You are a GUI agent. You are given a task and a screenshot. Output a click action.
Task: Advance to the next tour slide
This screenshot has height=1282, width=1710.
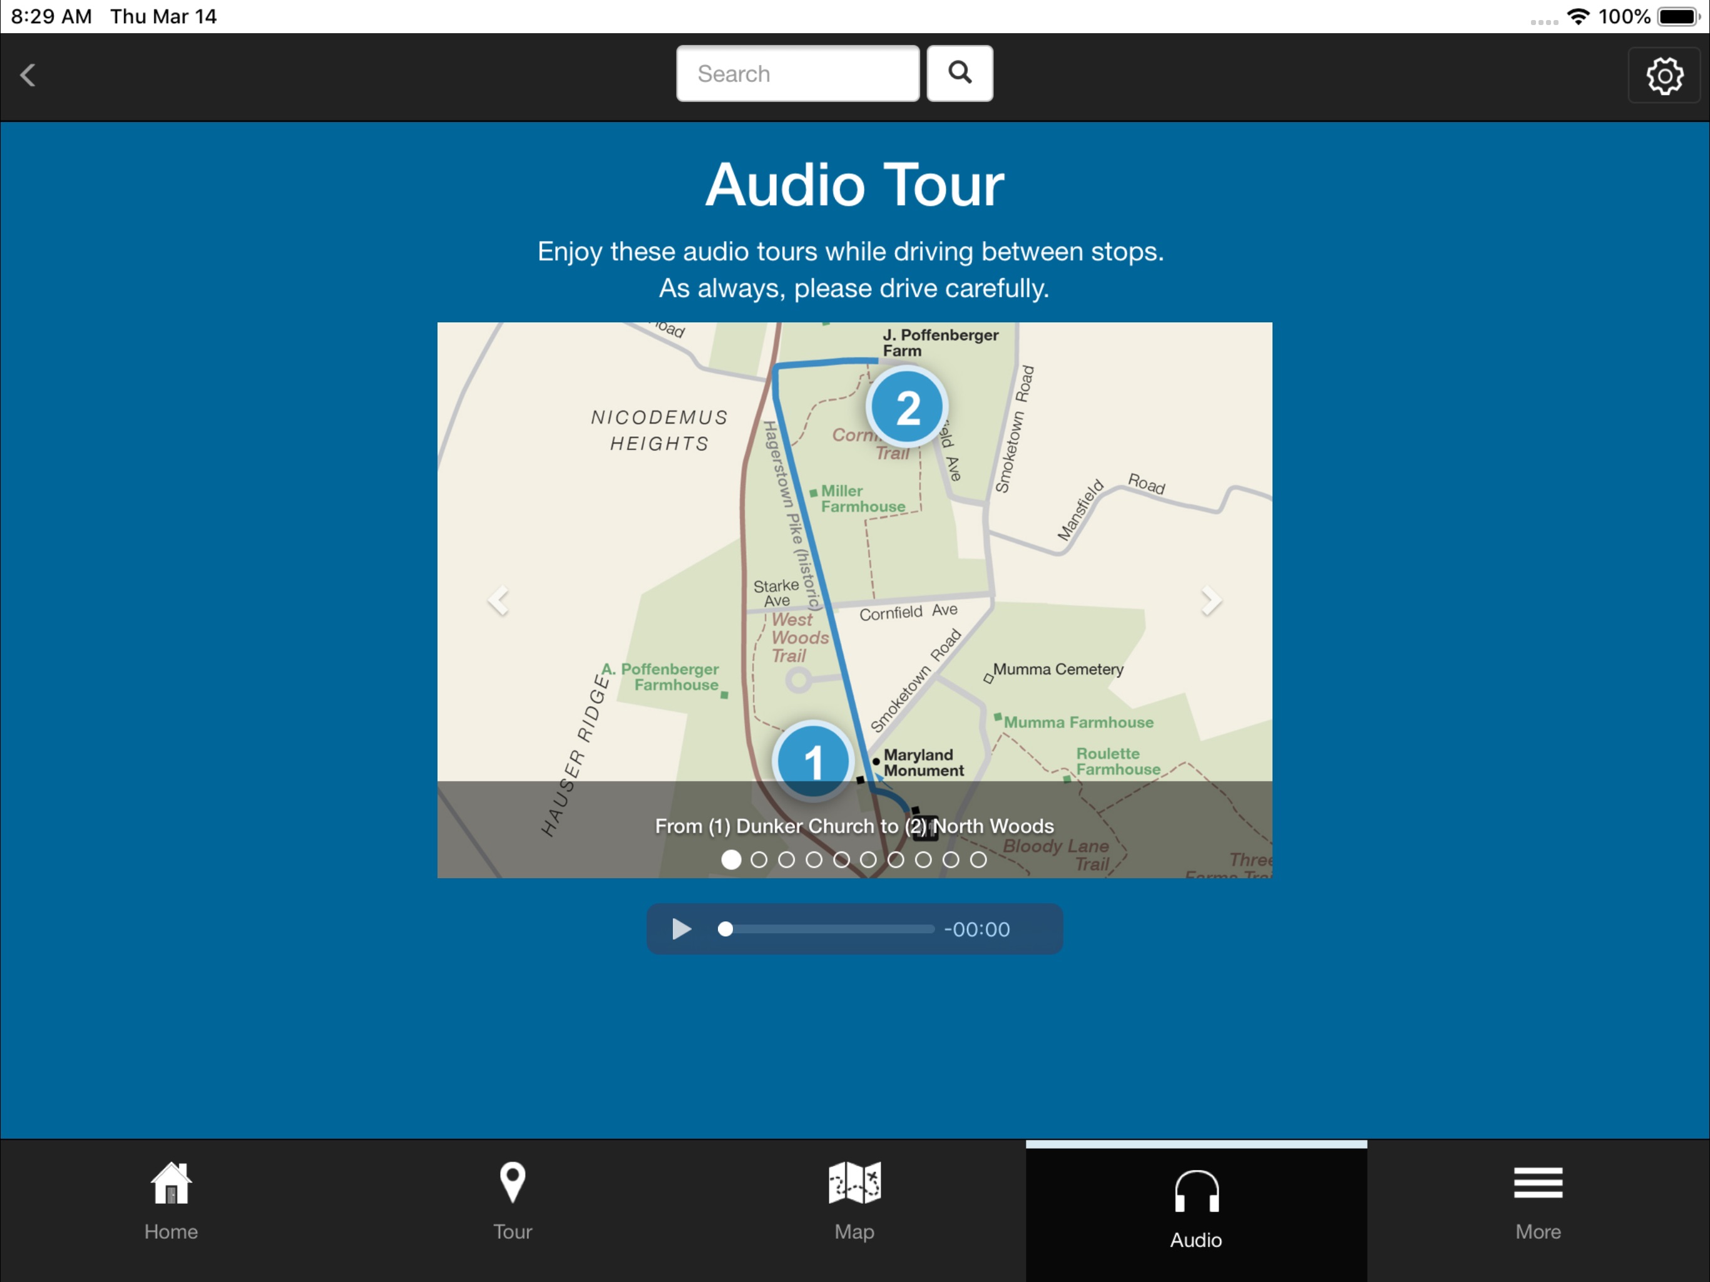1211,600
